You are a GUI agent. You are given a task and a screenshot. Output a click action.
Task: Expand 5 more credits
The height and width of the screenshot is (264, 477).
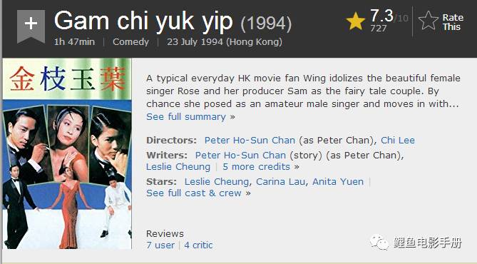[x=256, y=166]
